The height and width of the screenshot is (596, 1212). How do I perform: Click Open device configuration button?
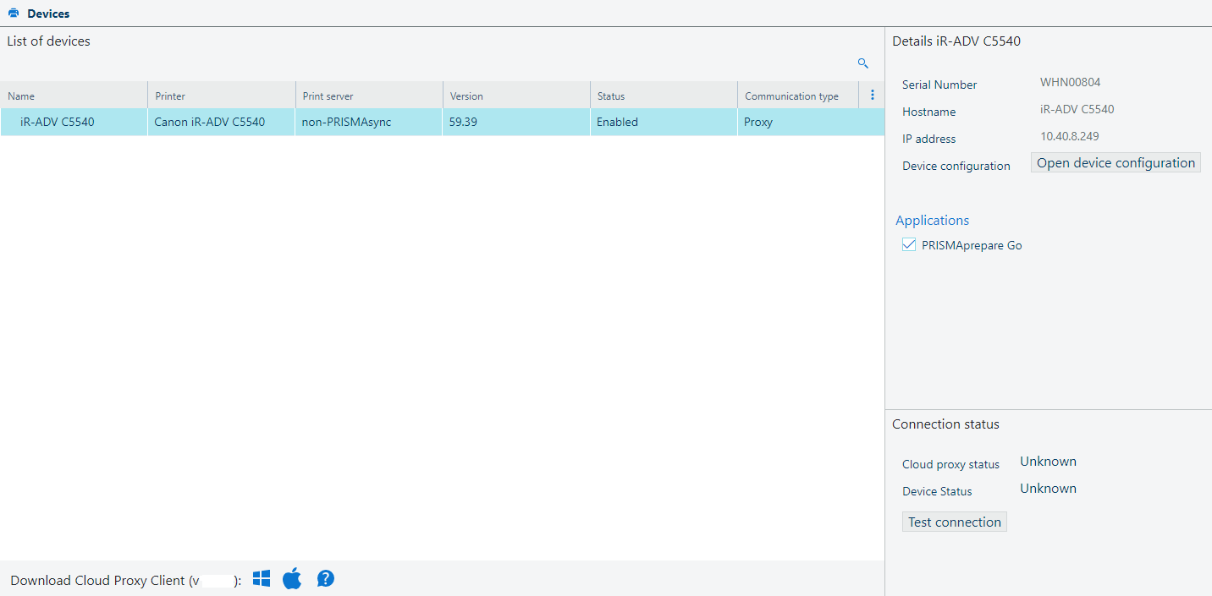(x=1116, y=163)
